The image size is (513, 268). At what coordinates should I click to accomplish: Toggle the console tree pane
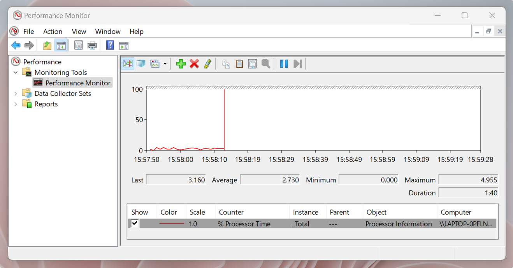pyautogui.click(x=61, y=45)
